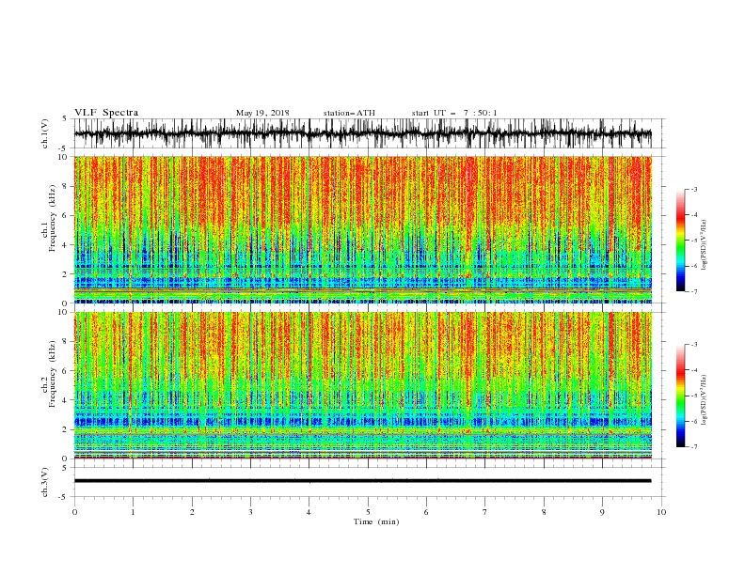Click the "-3" tick on ch.2 color bar
The height and width of the screenshot is (575, 745).
pos(693,345)
